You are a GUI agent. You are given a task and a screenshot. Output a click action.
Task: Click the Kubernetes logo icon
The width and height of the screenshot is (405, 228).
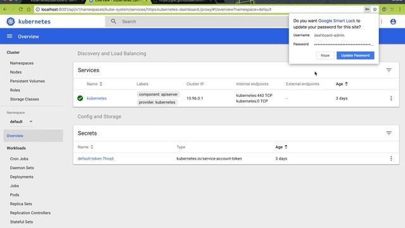pyautogui.click(x=11, y=22)
